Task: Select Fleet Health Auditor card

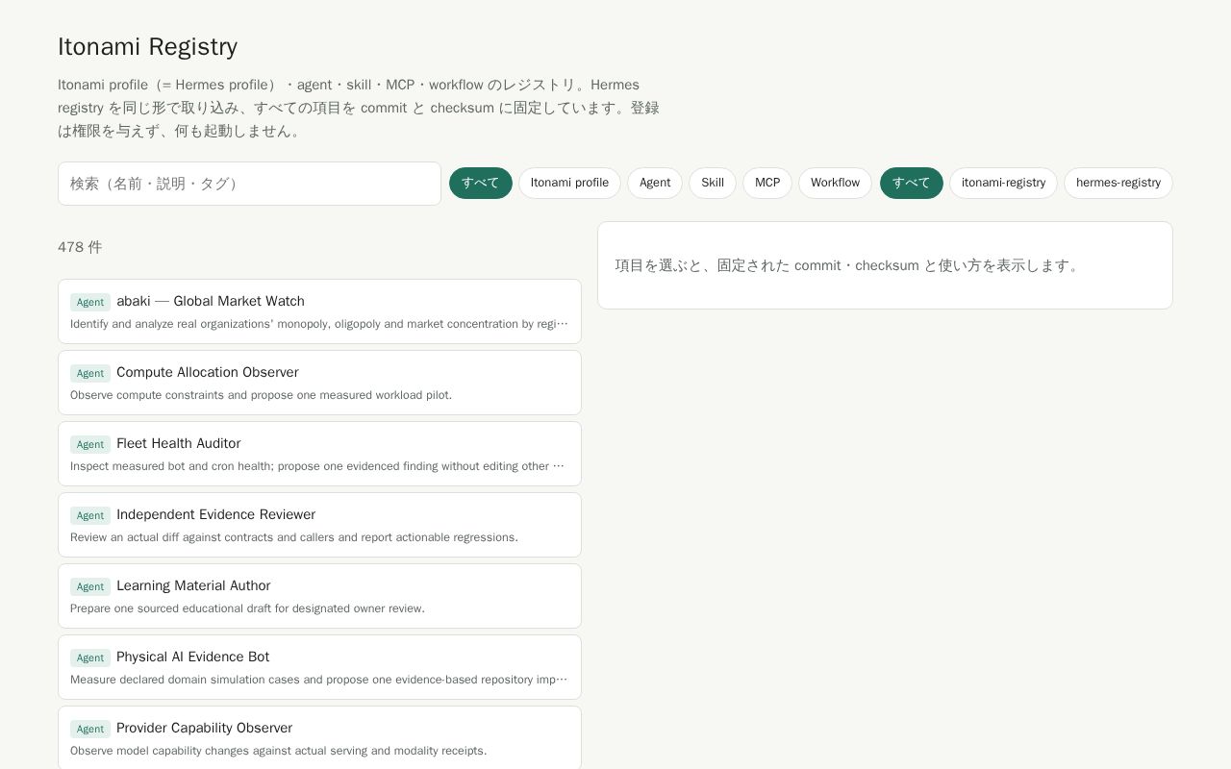Action: (319, 454)
